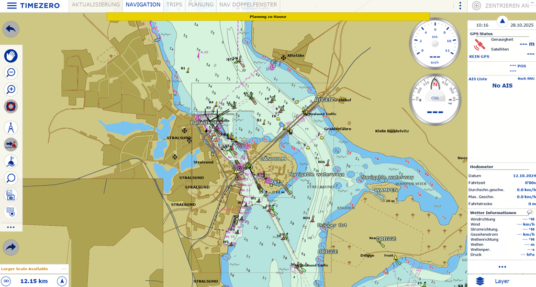This screenshot has height=287, width=536.
Task: Switch to the TRIPS tab
Action: point(174,5)
